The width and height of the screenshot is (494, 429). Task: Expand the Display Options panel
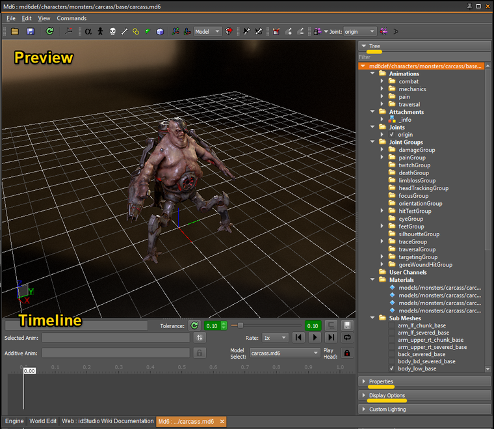tap(424, 395)
